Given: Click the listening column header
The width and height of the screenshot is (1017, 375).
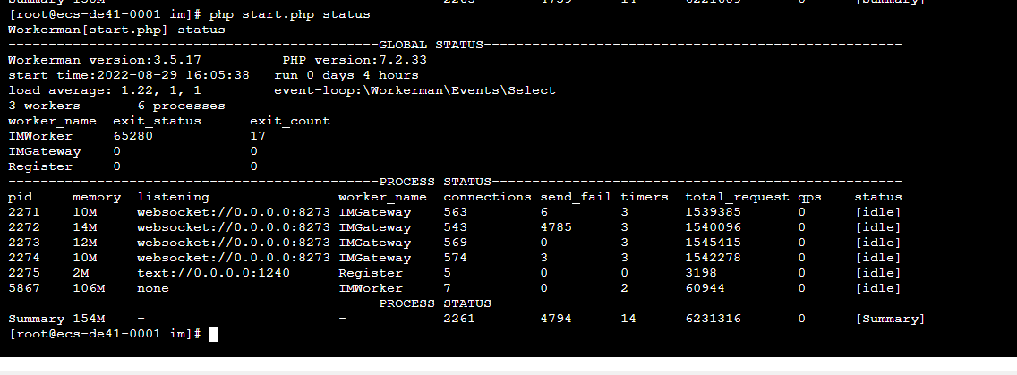Looking at the screenshot, I should (173, 197).
